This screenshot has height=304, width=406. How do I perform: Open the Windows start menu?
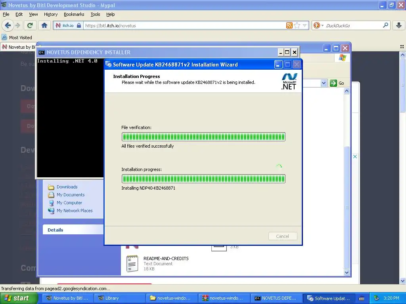click(x=19, y=298)
